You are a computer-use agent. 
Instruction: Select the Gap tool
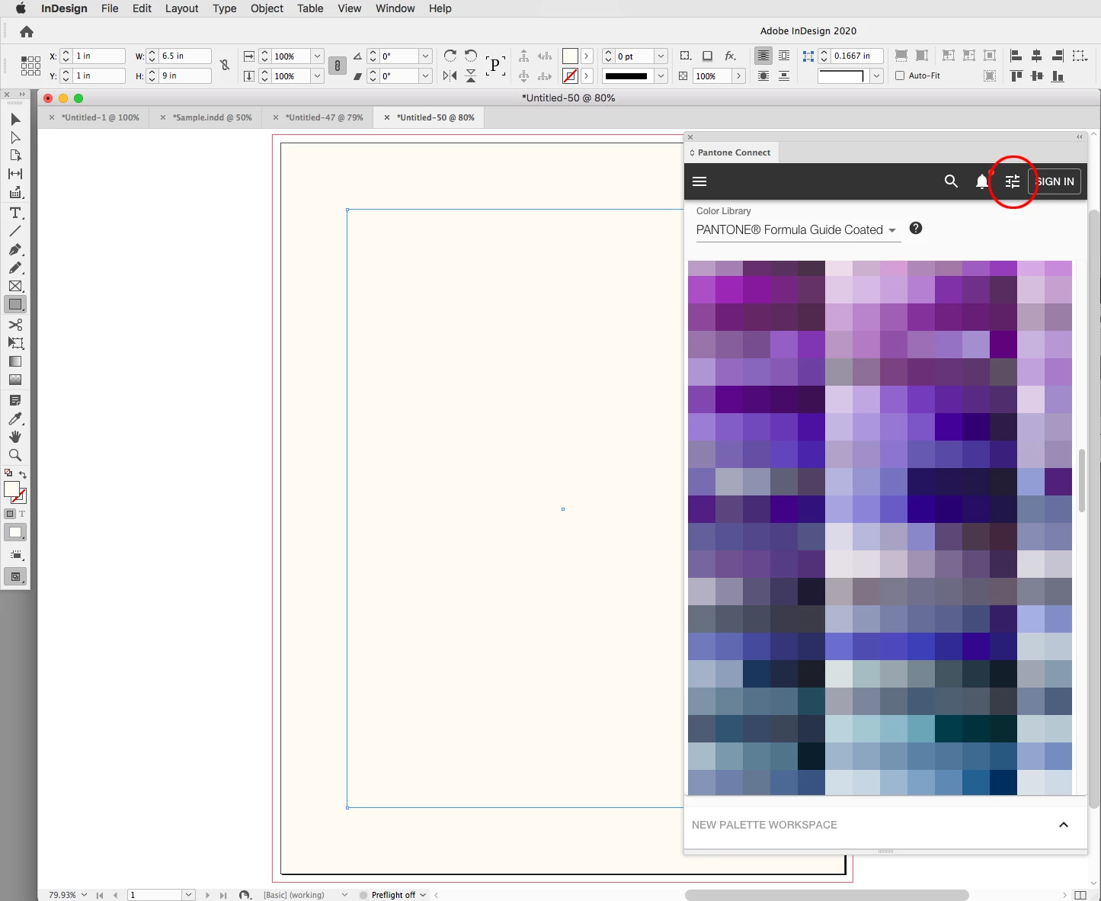click(15, 174)
